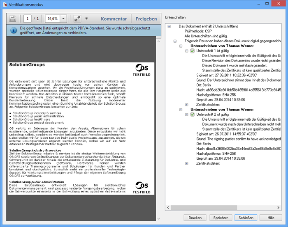Screen dimensions: 288x227
Task: Expand the second Zertifikatsdaten node
Action: (x=187, y=163)
